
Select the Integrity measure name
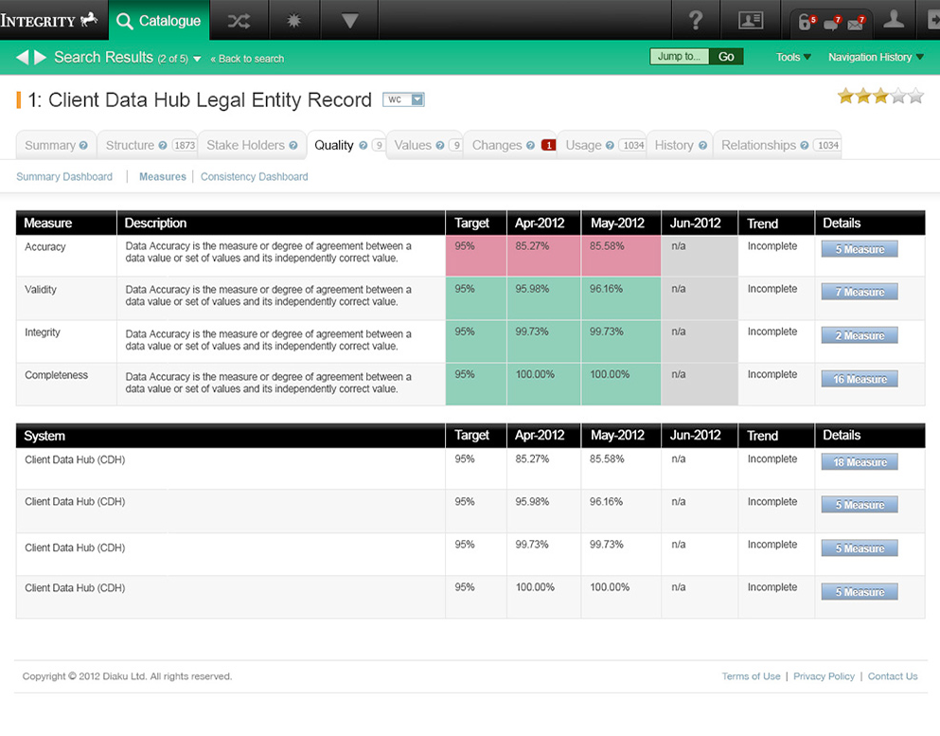43,332
